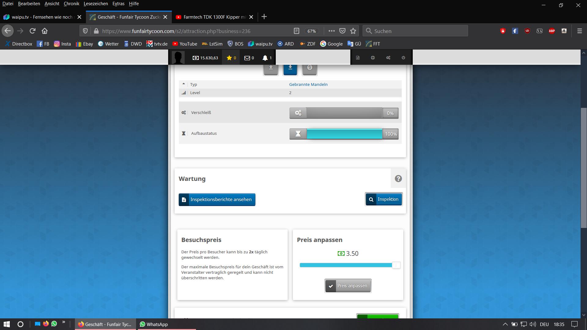This screenshot has height=330, width=587.
Task: Click the Gebrannte Mandeln link
Action: [308, 84]
